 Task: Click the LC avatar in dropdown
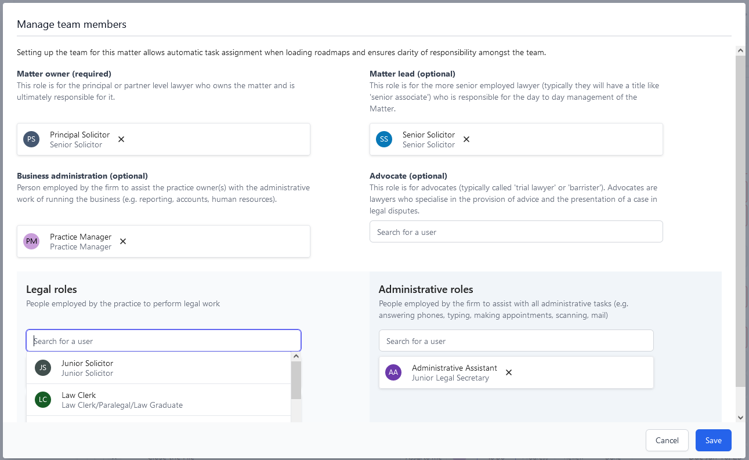click(43, 400)
